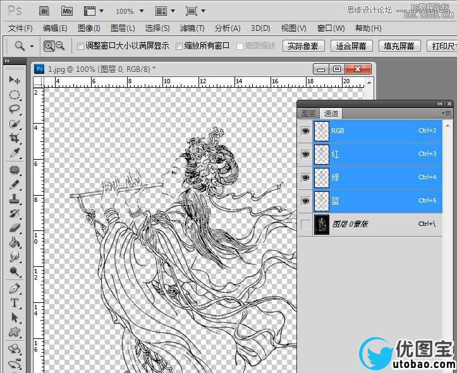Screen dimensions: 457x373
Task: Select the Crop tool
Action: (x=15, y=138)
